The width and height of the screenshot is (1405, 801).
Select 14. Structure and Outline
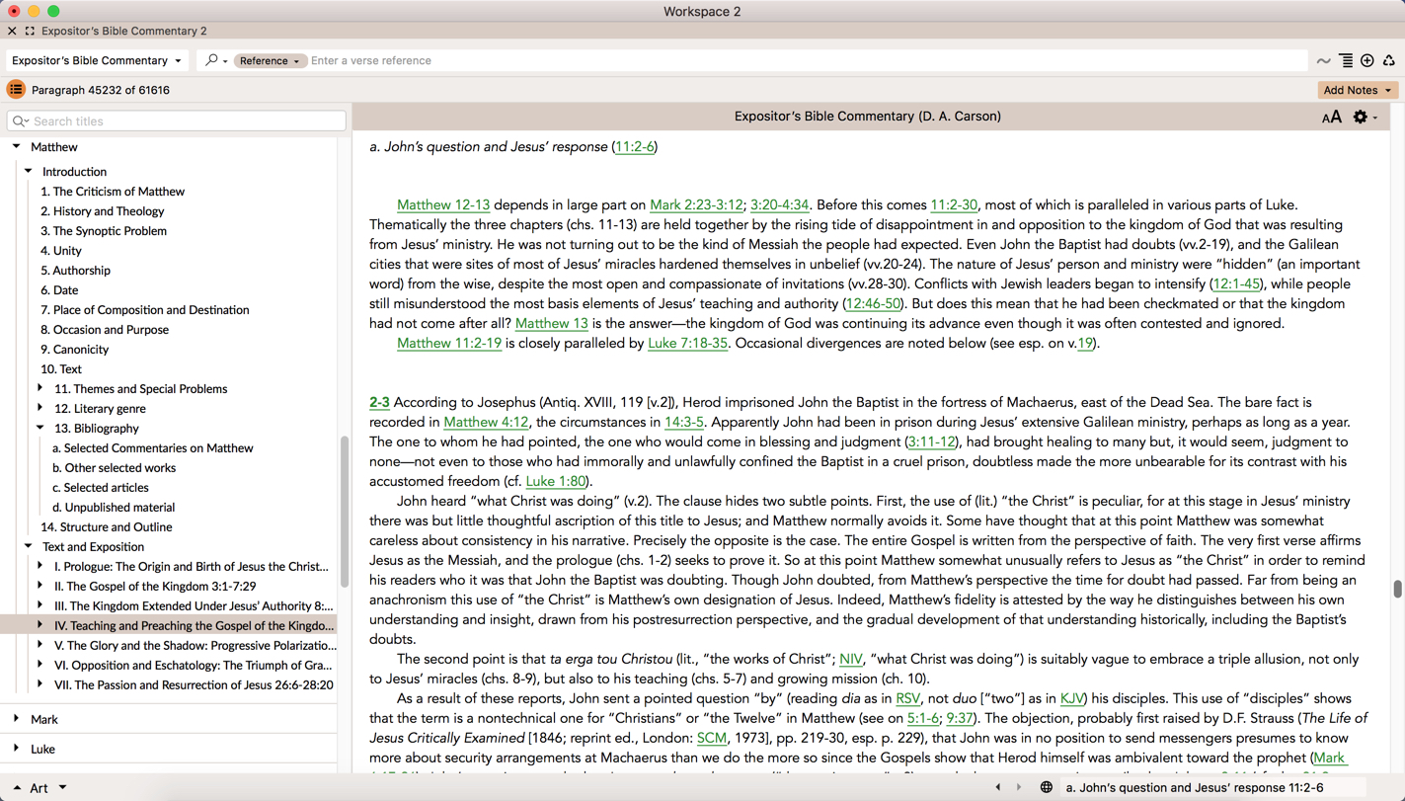click(x=107, y=527)
